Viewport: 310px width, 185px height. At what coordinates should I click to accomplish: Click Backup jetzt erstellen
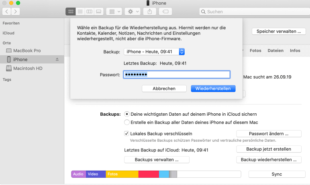pyautogui.click(x=269, y=149)
